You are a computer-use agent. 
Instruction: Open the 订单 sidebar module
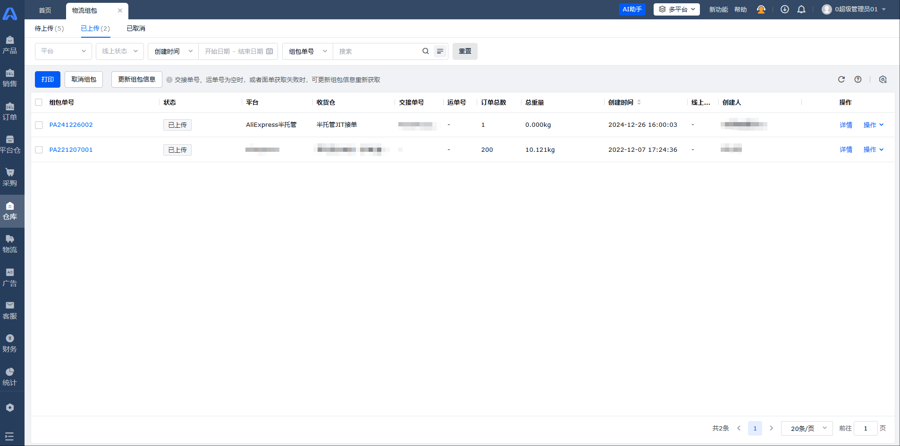tap(10, 112)
